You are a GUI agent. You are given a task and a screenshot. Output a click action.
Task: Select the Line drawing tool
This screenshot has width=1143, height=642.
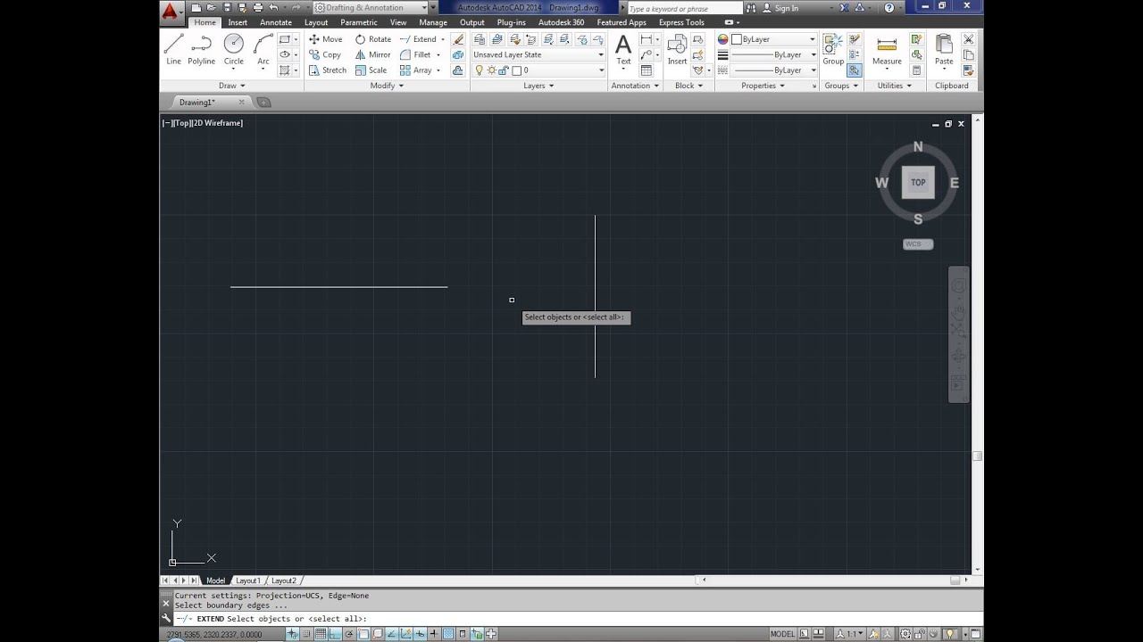pyautogui.click(x=173, y=49)
